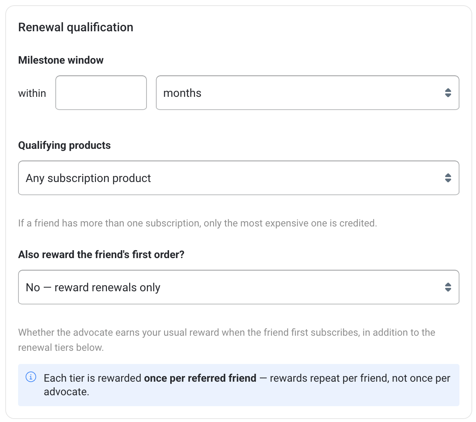Click the info icon in the blue notice
The width and height of the screenshot is (476, 422).
click(31, 377)
